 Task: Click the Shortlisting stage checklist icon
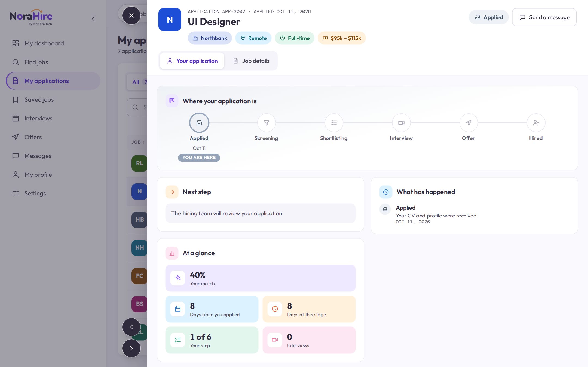click(x=334, y=123)
